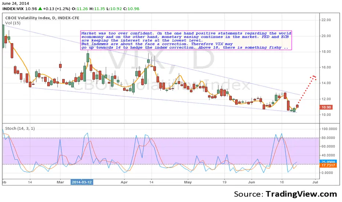Click the Jul label on the time axis
This screenshot has width=342, height=202.
tap(315, 182)
